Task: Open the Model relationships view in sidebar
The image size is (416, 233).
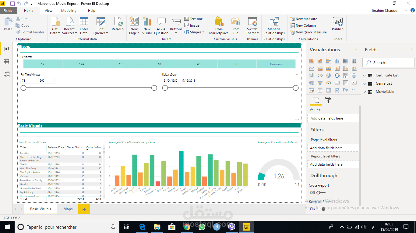Action: click(7, 74)
